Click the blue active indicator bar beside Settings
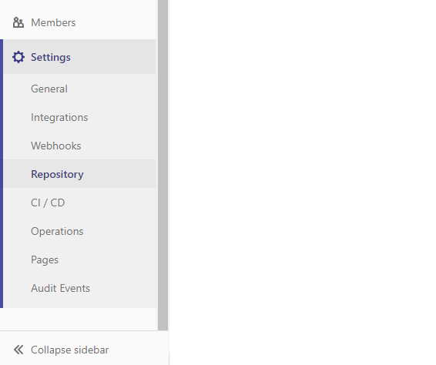This screenshot has height=365, width=436. pyautogui.click(x=2, y=173)
